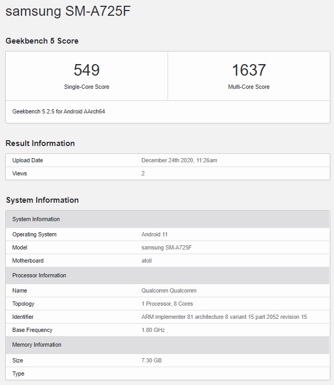Click the Single-Core Score label
Viewport: 334px width, 385px height.
[87, 87]
